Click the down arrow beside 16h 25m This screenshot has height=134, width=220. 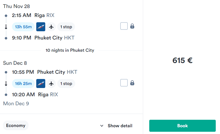[x=6, y=83]
